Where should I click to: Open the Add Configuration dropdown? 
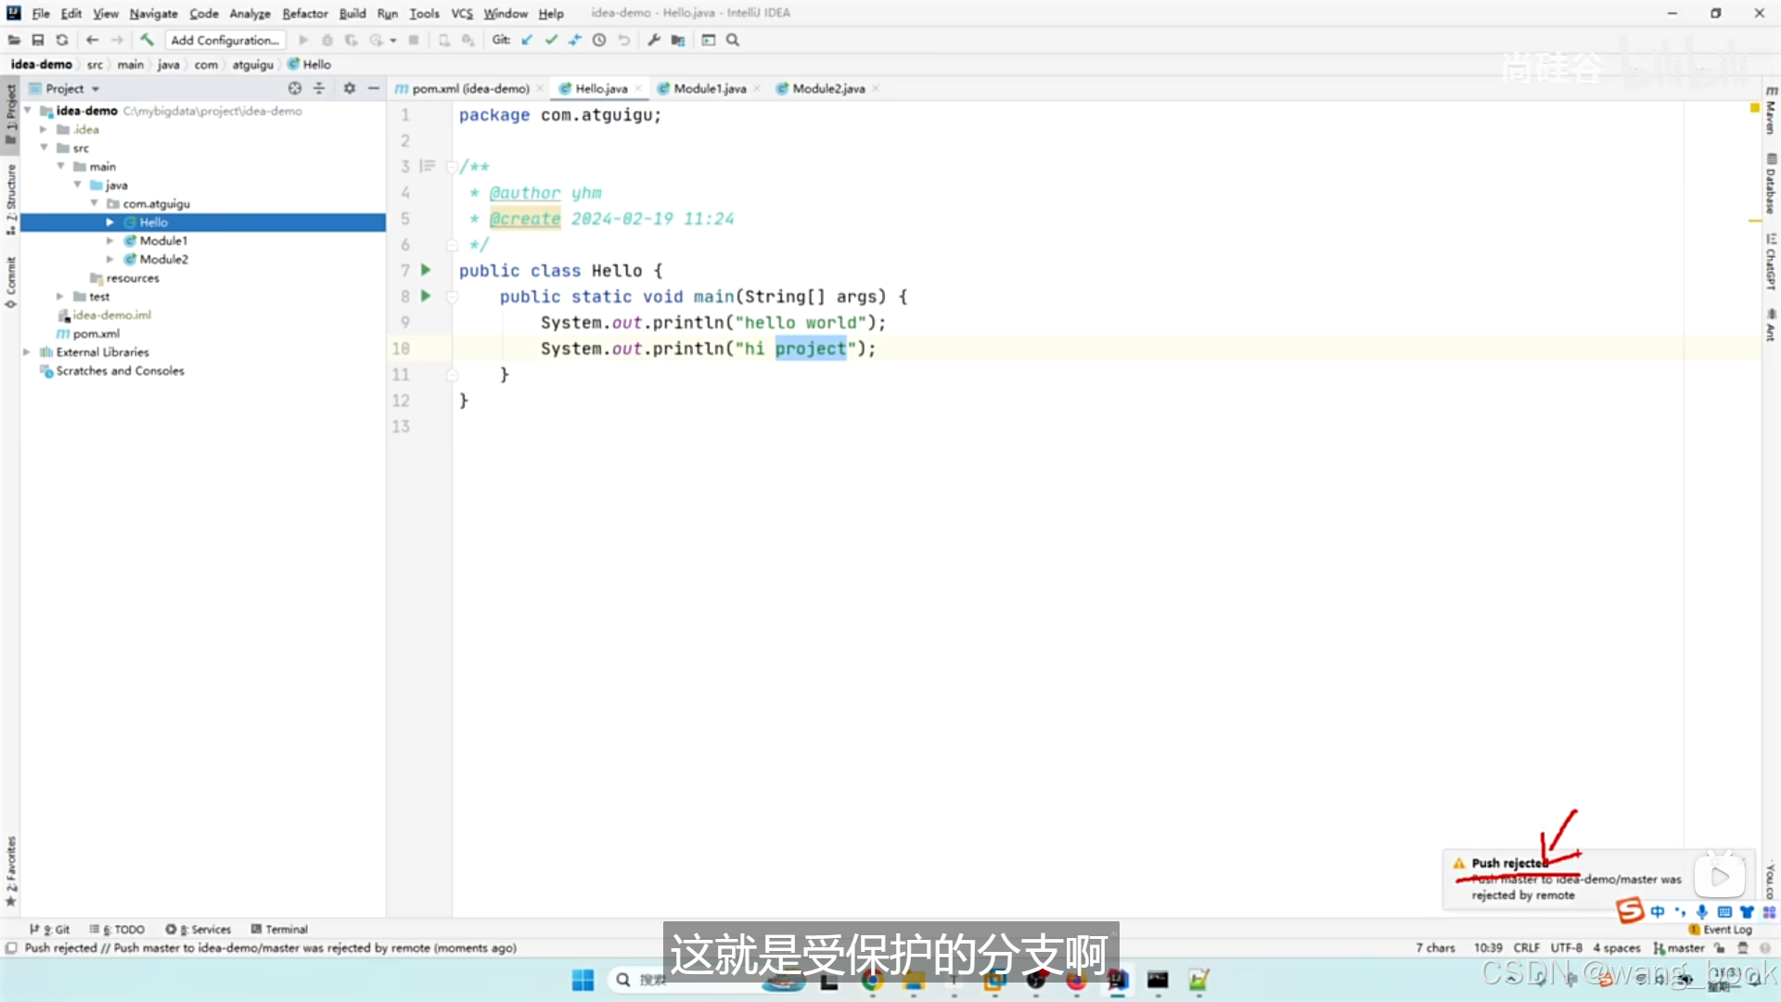tap(225, 40)
